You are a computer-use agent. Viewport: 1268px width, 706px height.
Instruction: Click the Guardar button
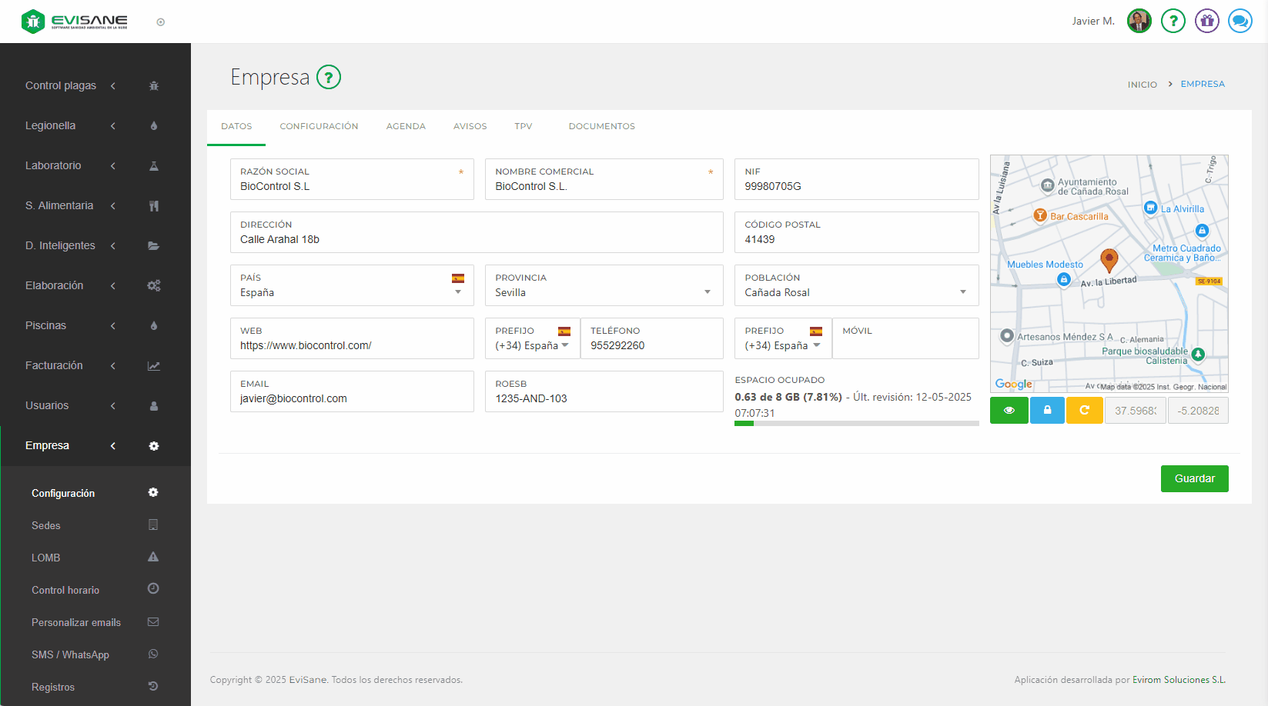click(1194, 478)
